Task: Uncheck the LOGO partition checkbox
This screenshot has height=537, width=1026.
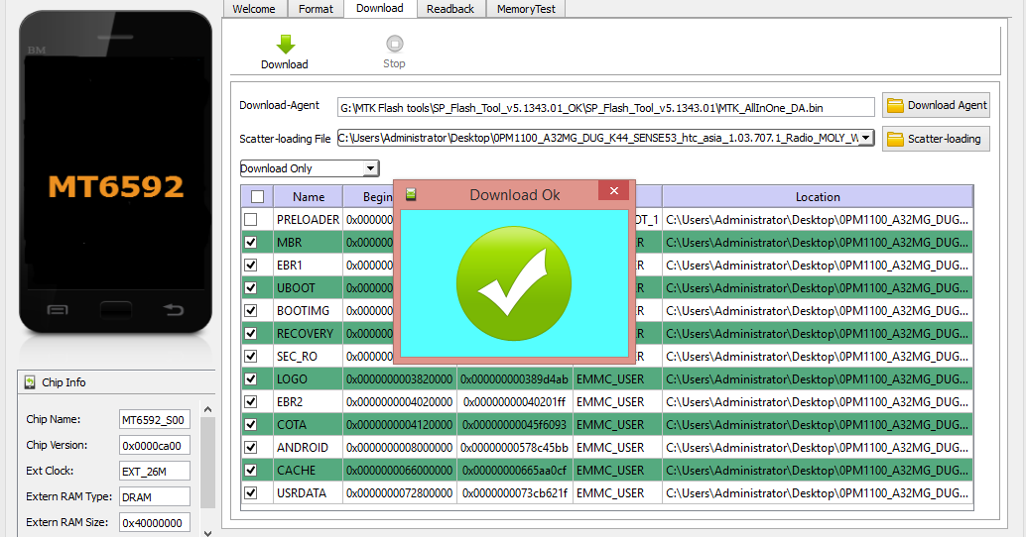Action: click(x=251, y=378)
